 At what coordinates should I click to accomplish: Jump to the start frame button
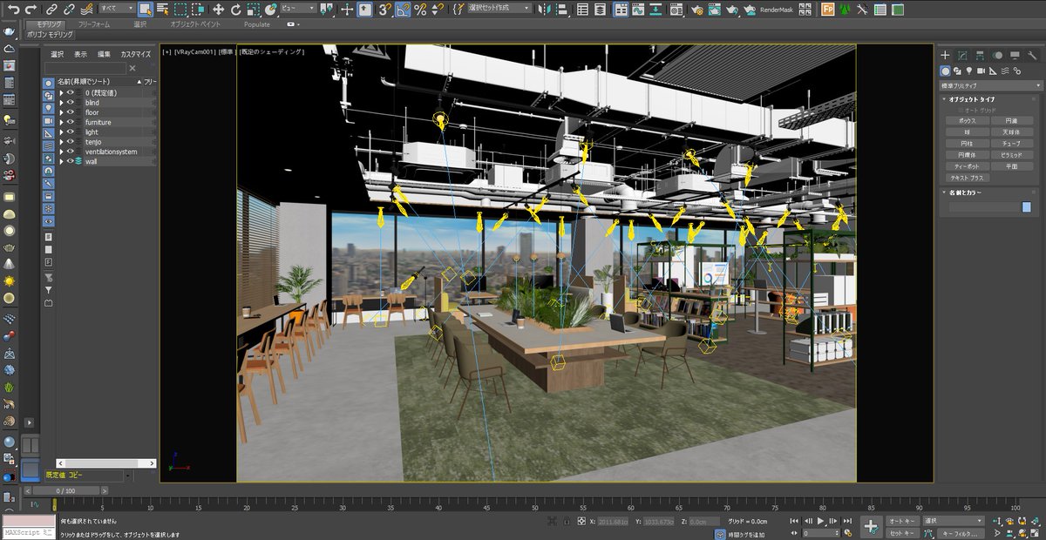pyautogui.click(x=794, y=521)
